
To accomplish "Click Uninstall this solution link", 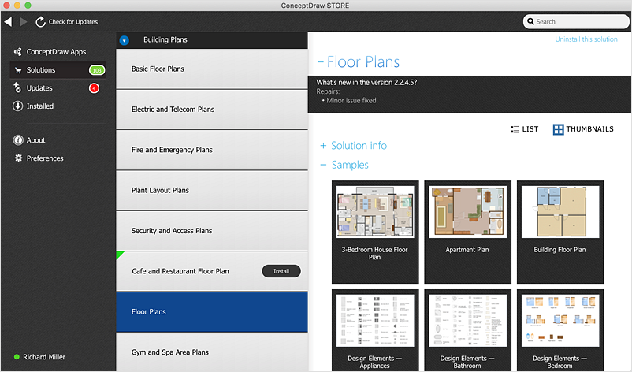I will pos(586,39).
